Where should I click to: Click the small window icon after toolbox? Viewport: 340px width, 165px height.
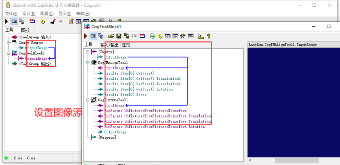[191, 36]
